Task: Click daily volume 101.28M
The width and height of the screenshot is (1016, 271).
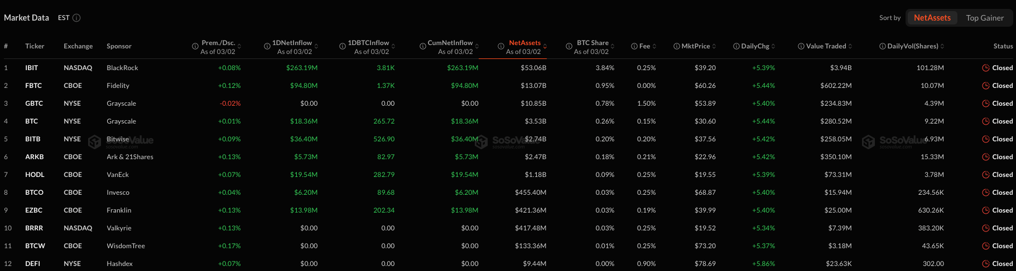Action: point(930,68)
